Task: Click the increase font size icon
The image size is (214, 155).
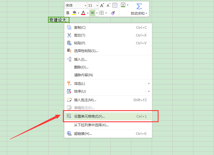Action: (102, 5)
